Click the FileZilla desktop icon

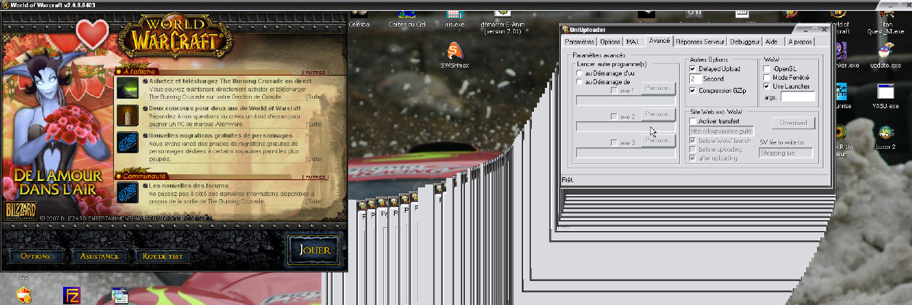[72, 296]
